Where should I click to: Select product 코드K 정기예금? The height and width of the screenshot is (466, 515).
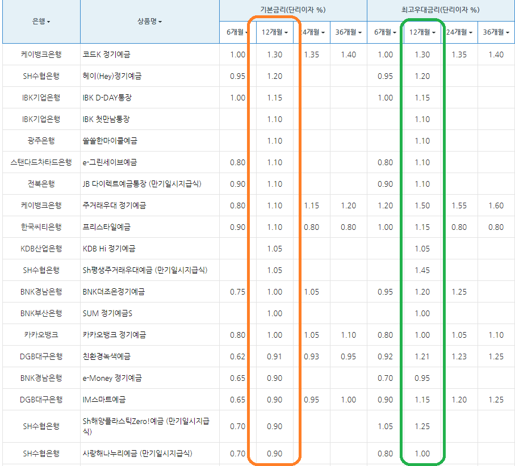[x=106, y=54]
